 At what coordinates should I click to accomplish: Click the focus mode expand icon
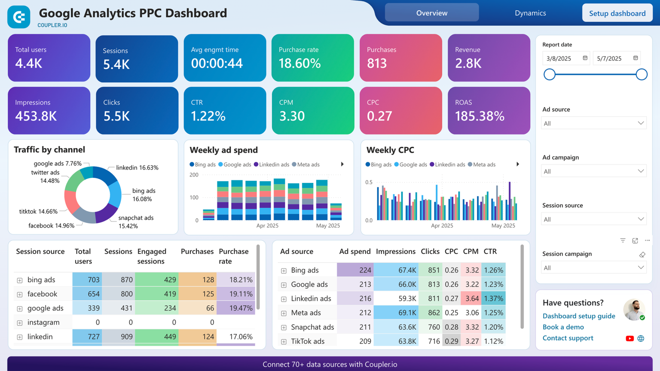(x=635, y=241)
